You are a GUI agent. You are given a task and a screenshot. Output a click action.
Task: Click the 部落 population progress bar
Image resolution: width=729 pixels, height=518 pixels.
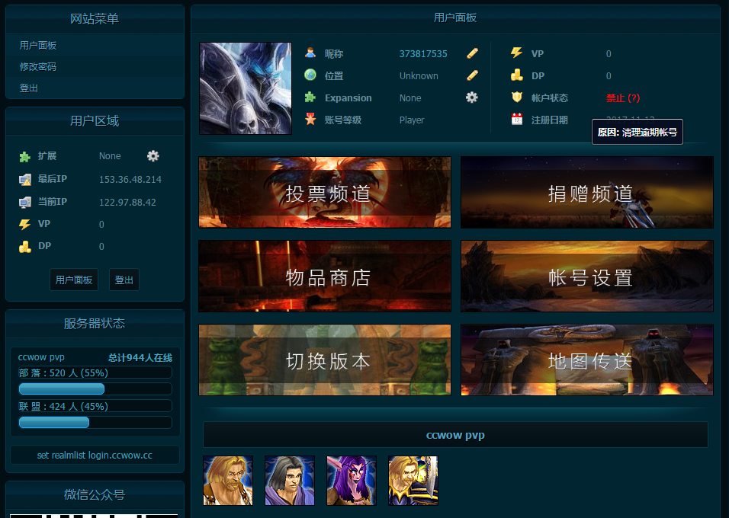point(95,389)
